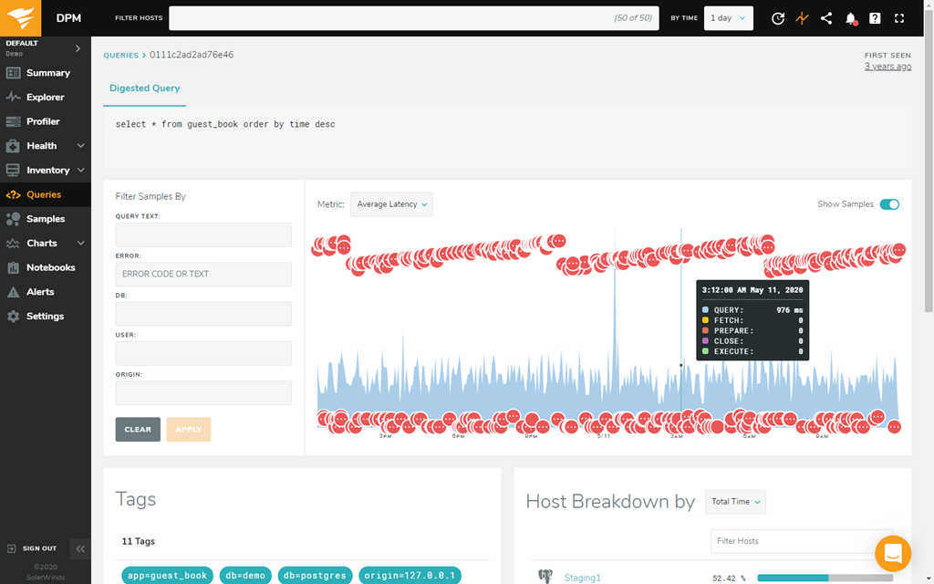The height and width of the screenshot is (584, 934).
Task: Open the Total Time breakdown dropdown
Action: click(735, 501)
